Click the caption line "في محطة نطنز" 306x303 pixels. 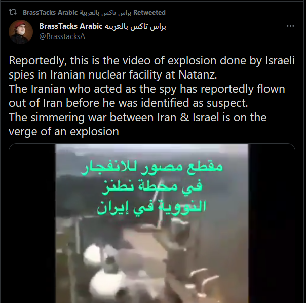point(152,187)
